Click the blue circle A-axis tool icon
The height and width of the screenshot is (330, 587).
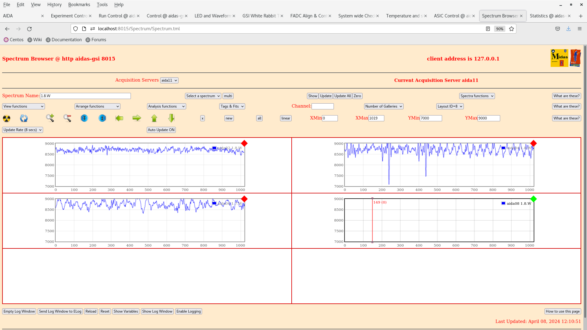tap(102, 118)
